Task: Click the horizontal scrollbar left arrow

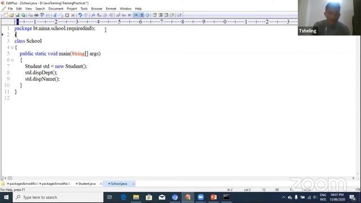Action: (x=5, y=178)
